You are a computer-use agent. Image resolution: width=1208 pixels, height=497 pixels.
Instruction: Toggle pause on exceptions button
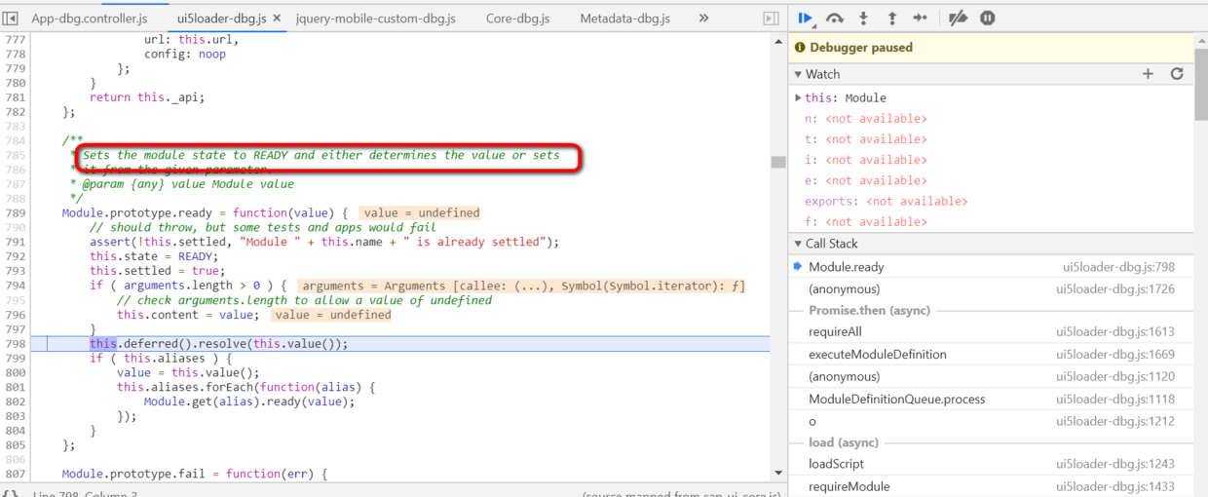[988, 18]
